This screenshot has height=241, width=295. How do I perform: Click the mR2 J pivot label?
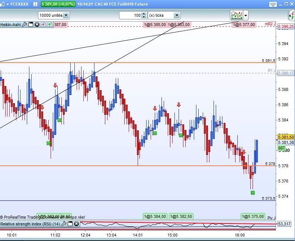[270, 24]
